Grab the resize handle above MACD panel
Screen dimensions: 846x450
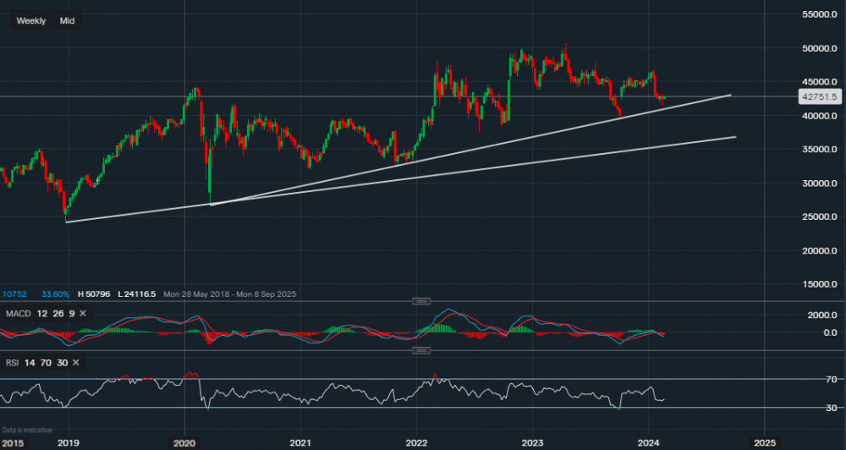420,301
